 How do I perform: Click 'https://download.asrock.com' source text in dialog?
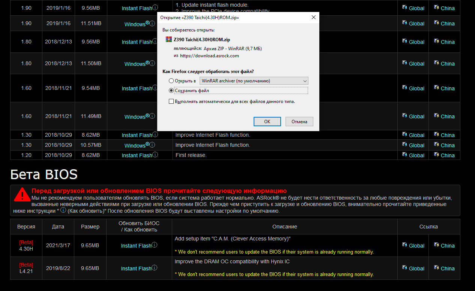[209, 56]
